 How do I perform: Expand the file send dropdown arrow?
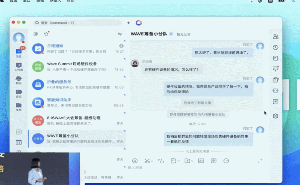click(192, 161)
